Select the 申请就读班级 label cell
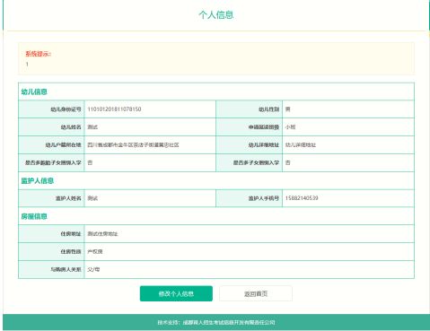The image size is (430, 331). point(250,127)
